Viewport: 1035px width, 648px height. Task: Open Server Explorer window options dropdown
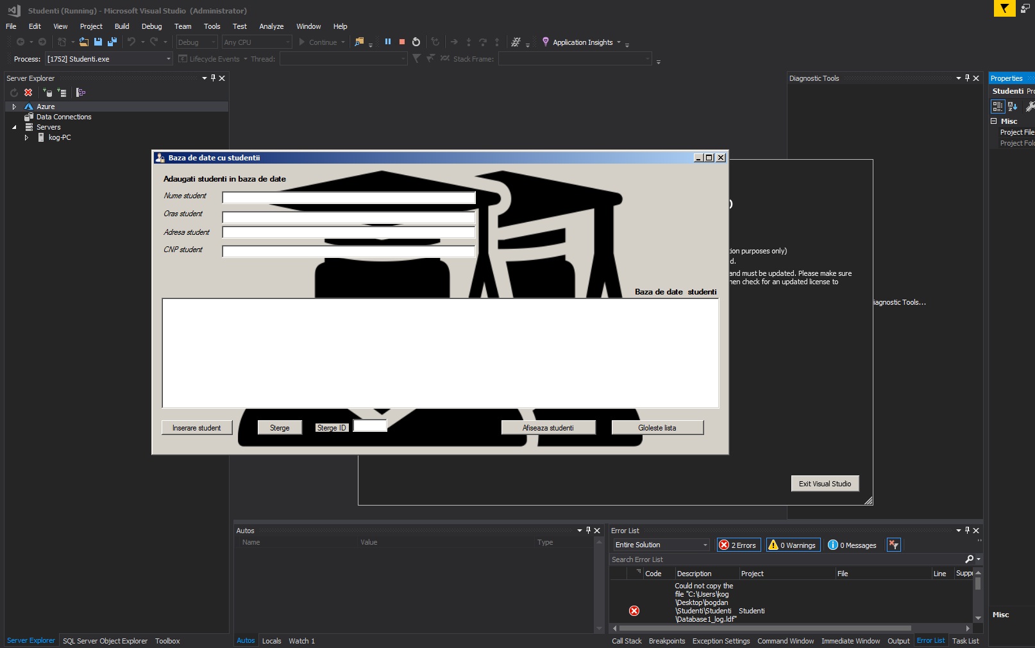(x=205, y=78)
